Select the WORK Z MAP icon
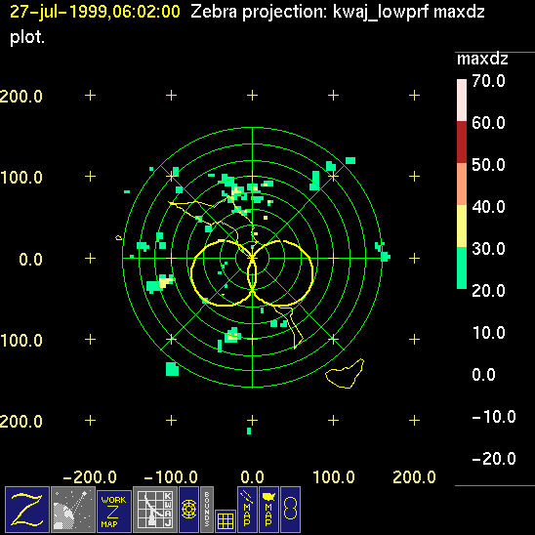Image resolution: width=535 pixels, height=535 pixels. click(114, 512)
